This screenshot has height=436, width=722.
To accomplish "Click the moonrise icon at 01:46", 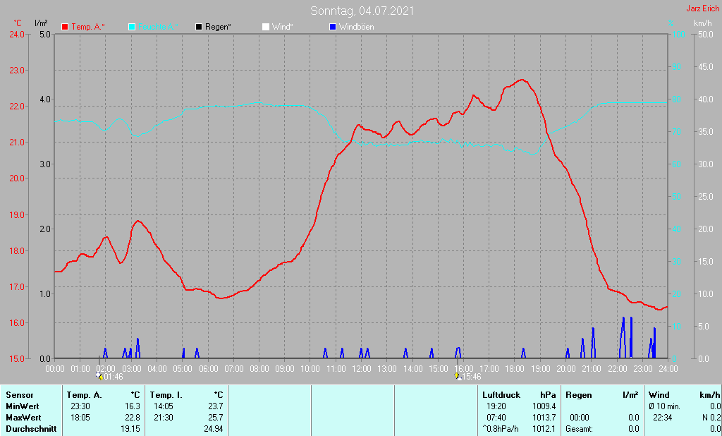I will [99, 376].
